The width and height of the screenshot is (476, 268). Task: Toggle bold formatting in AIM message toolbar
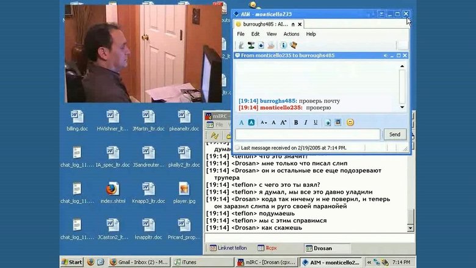[296, 122]
